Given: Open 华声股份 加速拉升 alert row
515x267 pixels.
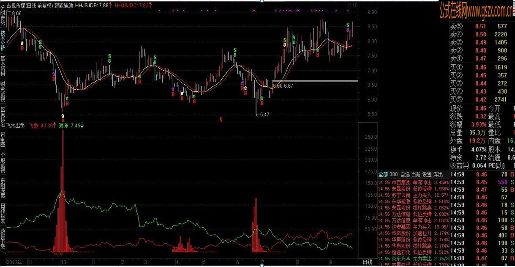Looking at the screenshot, I should click(x=413, y=233).
